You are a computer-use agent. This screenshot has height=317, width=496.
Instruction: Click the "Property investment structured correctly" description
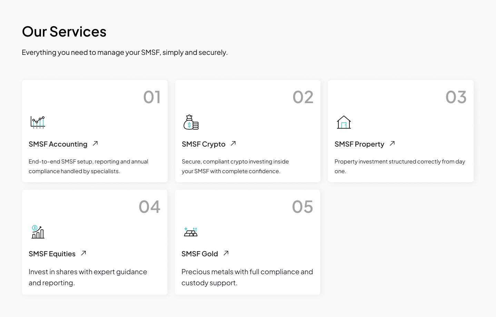[x=400, y=166]
